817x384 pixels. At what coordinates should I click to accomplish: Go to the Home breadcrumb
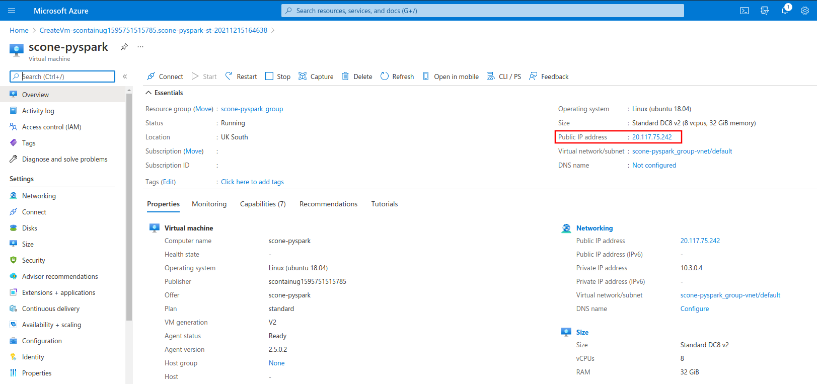click(19, 30)
